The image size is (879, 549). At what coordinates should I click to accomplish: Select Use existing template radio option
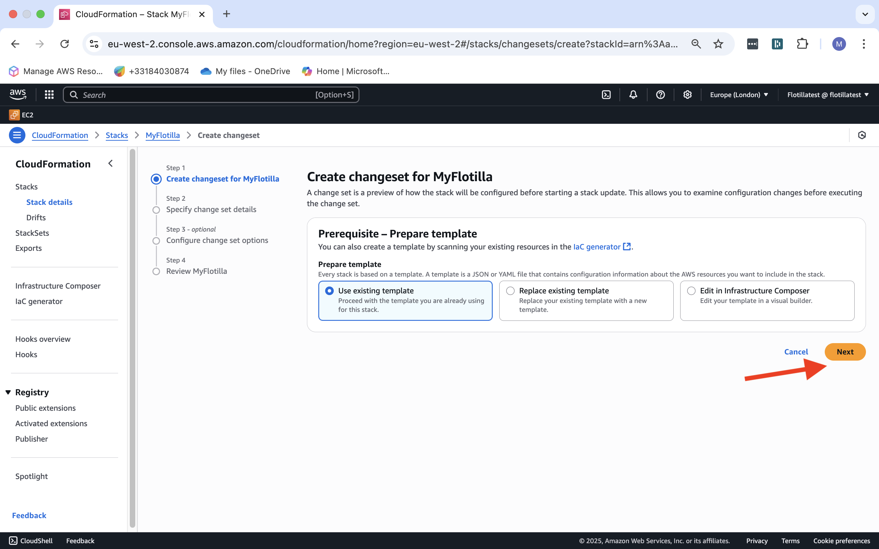329,291
